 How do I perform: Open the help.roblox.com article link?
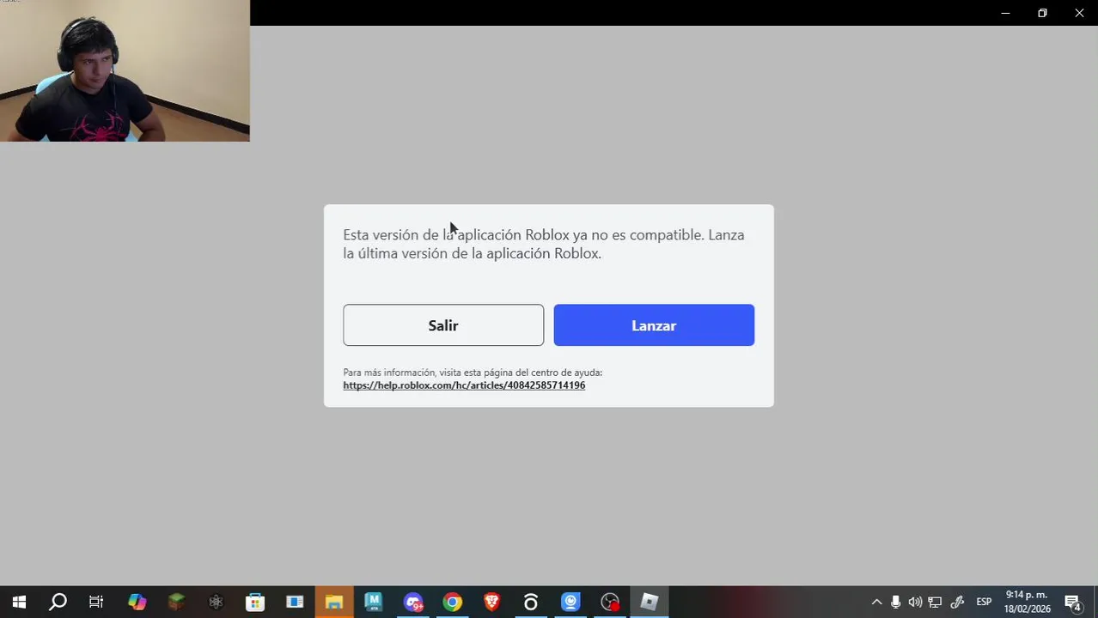click(464, 385)
